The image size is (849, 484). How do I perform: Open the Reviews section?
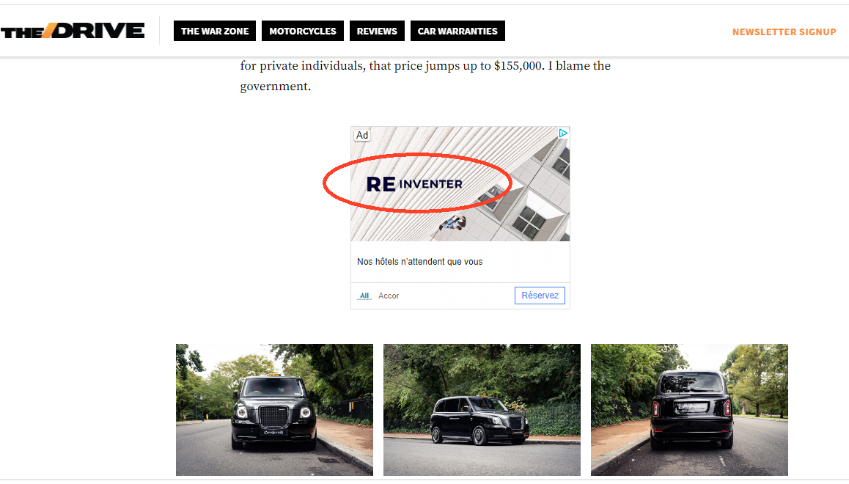(377, 31)
